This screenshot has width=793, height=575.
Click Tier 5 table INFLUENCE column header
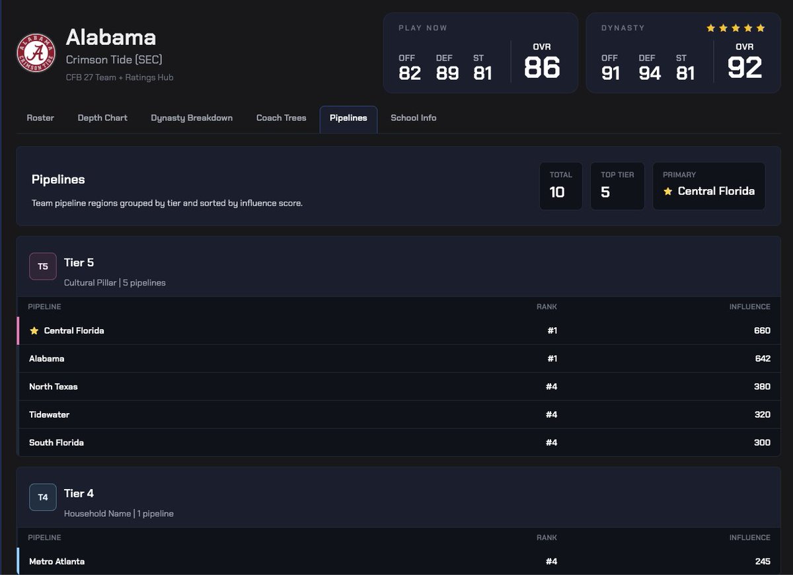[x=749, y=307]
